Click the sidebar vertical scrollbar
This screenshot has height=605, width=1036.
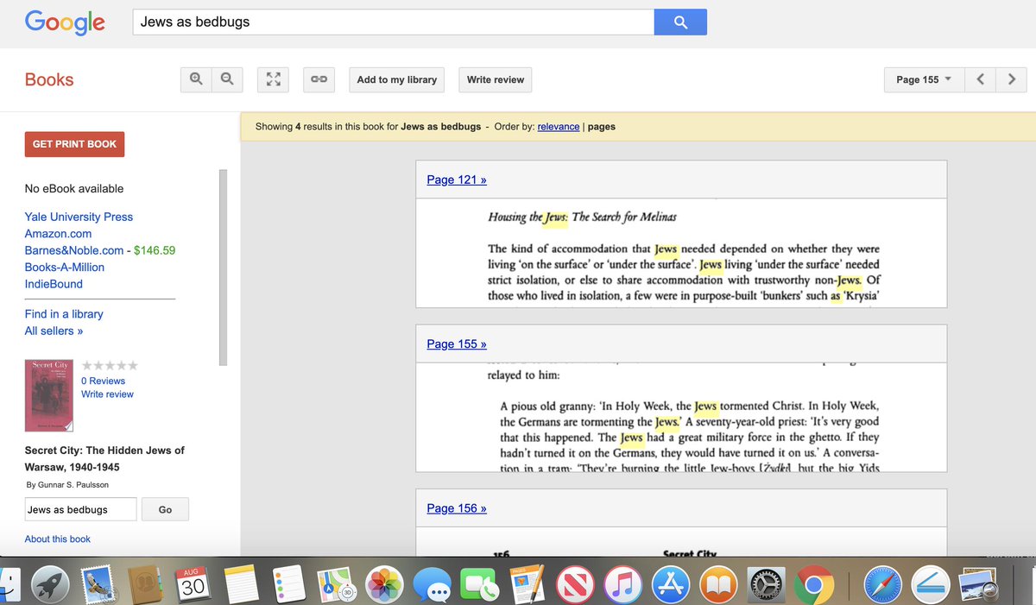coord(224,268)
